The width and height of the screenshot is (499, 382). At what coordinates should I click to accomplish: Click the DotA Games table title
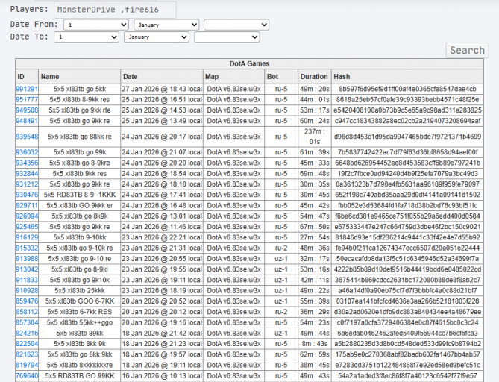(249, 64)
